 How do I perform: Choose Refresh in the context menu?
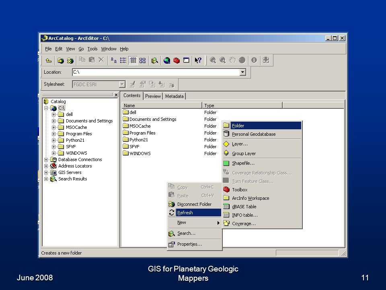tap(195, 213)
